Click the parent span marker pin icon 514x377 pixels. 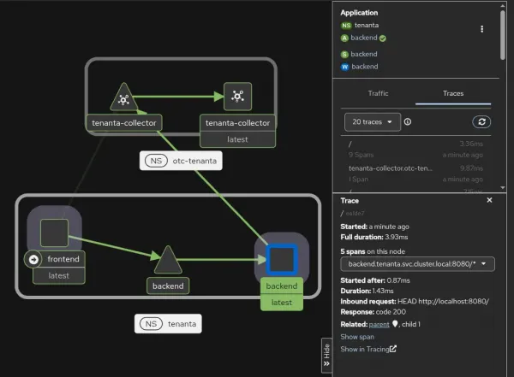point(395,324)
